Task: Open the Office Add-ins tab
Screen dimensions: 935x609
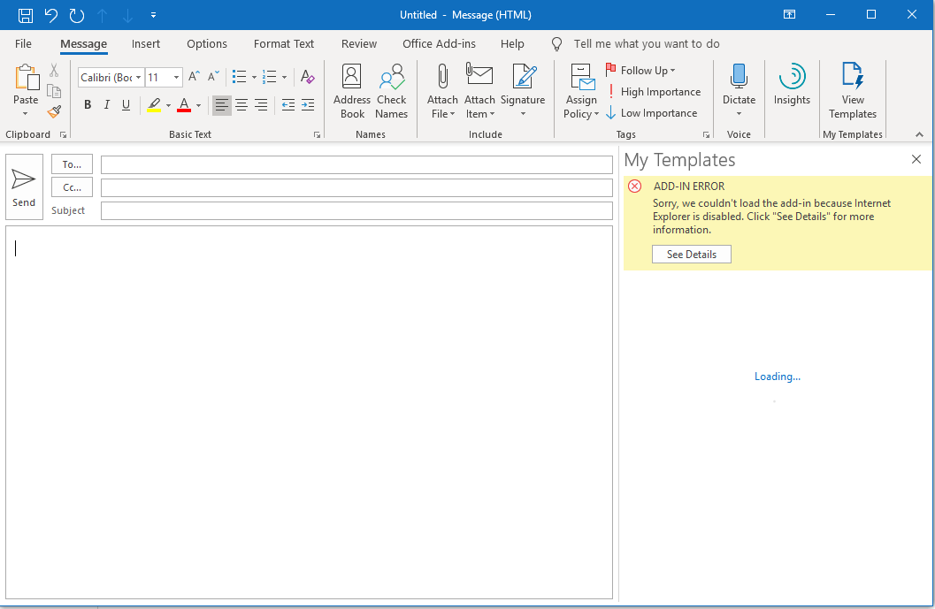Action: tap(439, 43)
